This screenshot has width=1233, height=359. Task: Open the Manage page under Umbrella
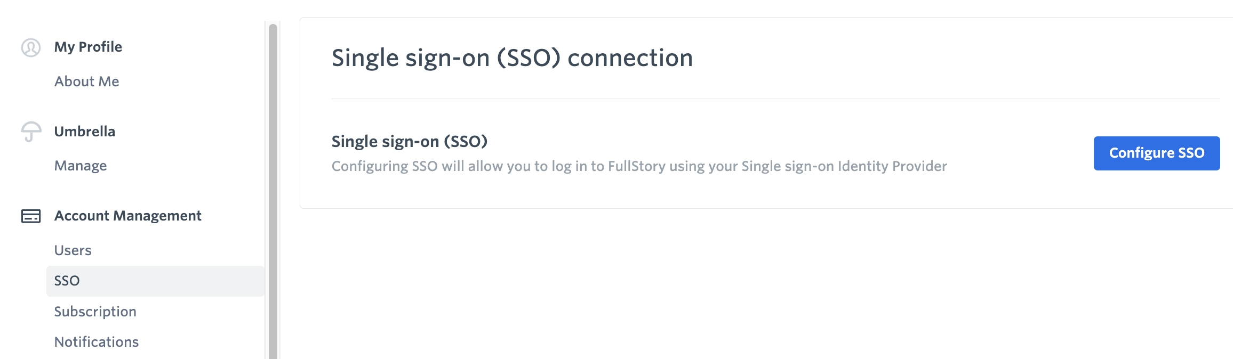(x=81, y=166)
